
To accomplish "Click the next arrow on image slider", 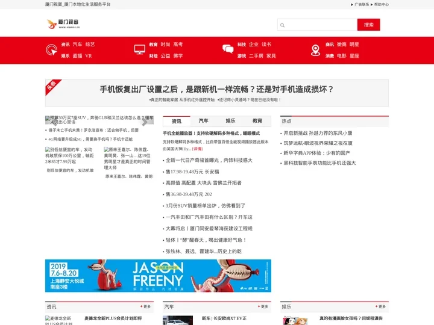I will pos(145,122).
